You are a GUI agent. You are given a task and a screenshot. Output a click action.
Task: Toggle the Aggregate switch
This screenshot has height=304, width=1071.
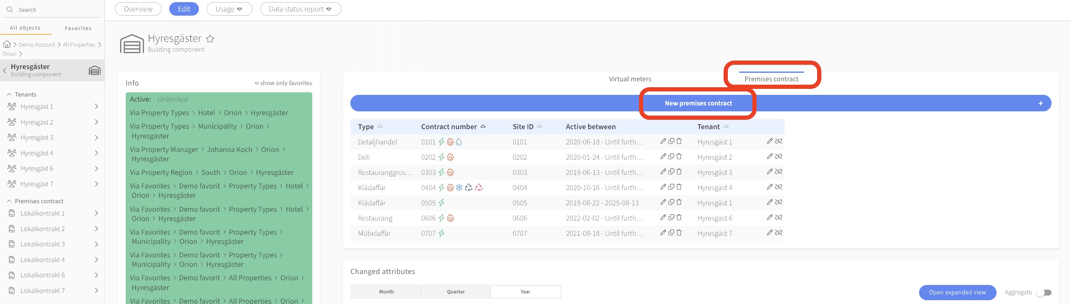(x=1045, y=293)
